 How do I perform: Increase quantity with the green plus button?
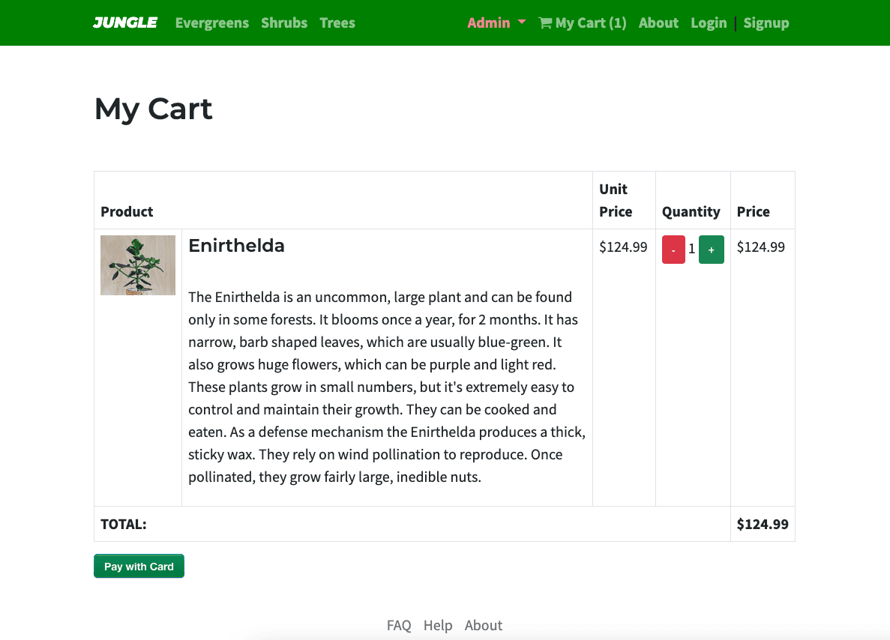[711, 250]
